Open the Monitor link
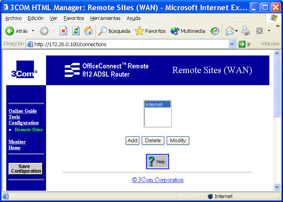The height and width of the screenshot is (202, 283). (x=17, y=142)
